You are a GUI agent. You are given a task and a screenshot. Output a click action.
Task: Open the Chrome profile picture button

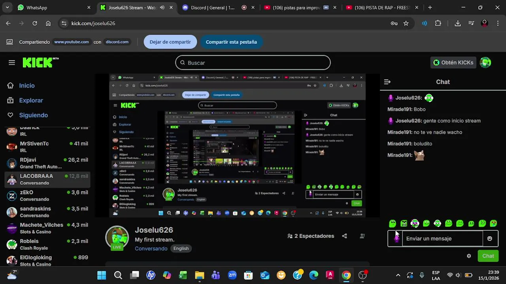click(x=484, y=23)
